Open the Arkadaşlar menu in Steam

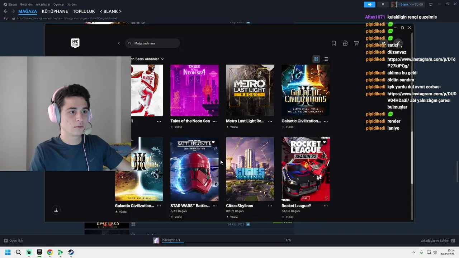(43, 4)
